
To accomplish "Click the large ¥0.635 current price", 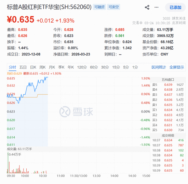I will pos(21,19).
